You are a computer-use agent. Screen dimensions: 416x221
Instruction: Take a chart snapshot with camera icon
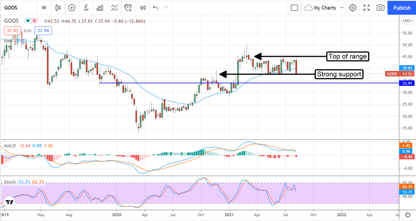380,8
